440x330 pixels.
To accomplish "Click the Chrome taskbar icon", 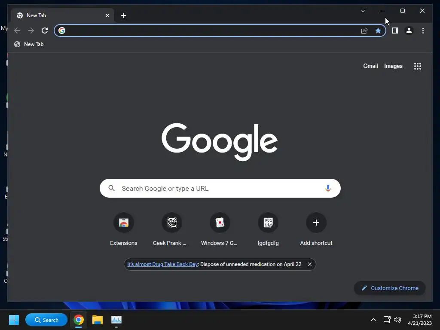I will [x=79, y=320].
